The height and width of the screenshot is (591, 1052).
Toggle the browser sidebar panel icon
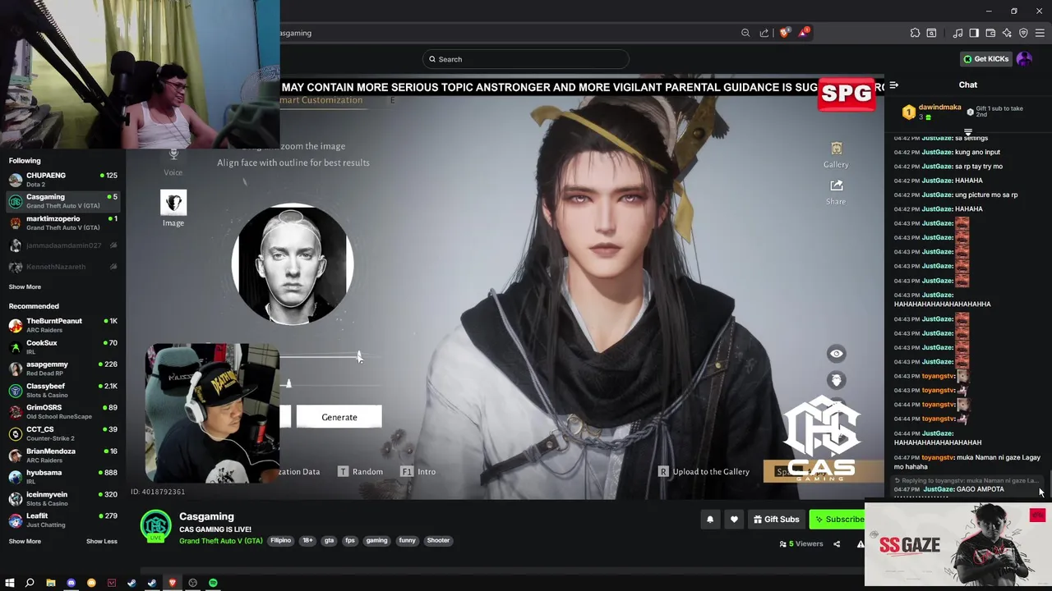pyautogui.click(x=974, y=33)
